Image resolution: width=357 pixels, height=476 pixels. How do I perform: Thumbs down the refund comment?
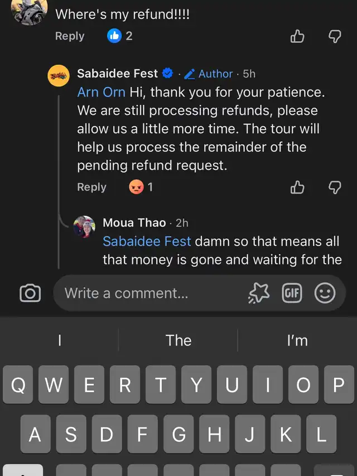(x=334, y=36)
